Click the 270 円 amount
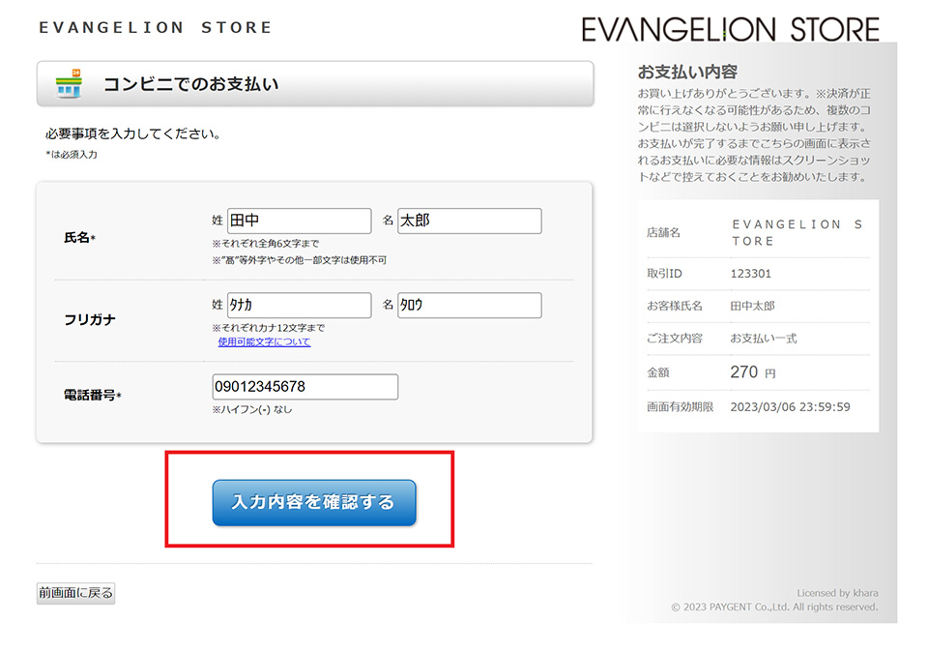928x652 pixels. tap(753, 371)
